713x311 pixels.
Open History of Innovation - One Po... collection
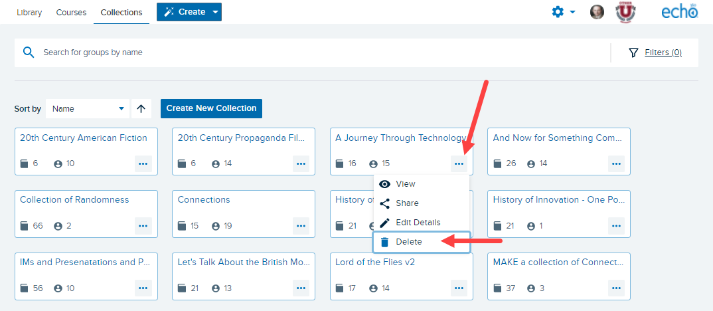[x=559, y=200]
